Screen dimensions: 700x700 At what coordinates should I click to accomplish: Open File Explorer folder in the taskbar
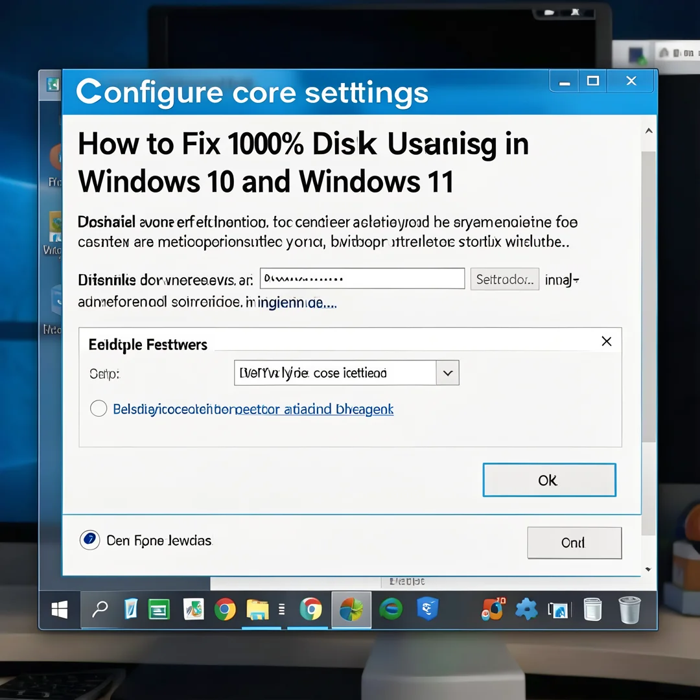tap(257, 610)
